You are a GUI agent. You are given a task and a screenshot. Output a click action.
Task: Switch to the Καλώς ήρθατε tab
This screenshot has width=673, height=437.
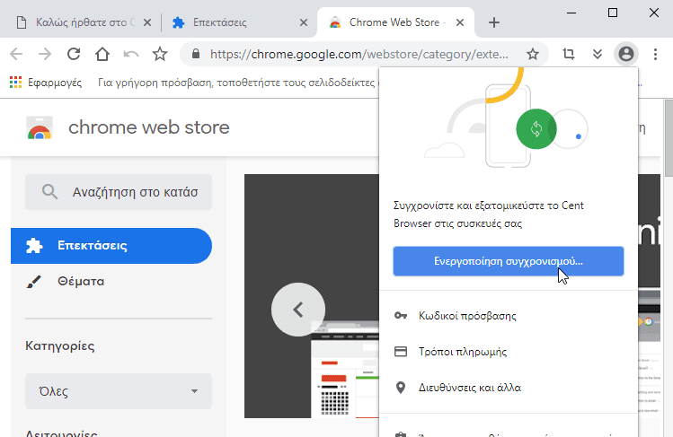[x=81, y=22]
